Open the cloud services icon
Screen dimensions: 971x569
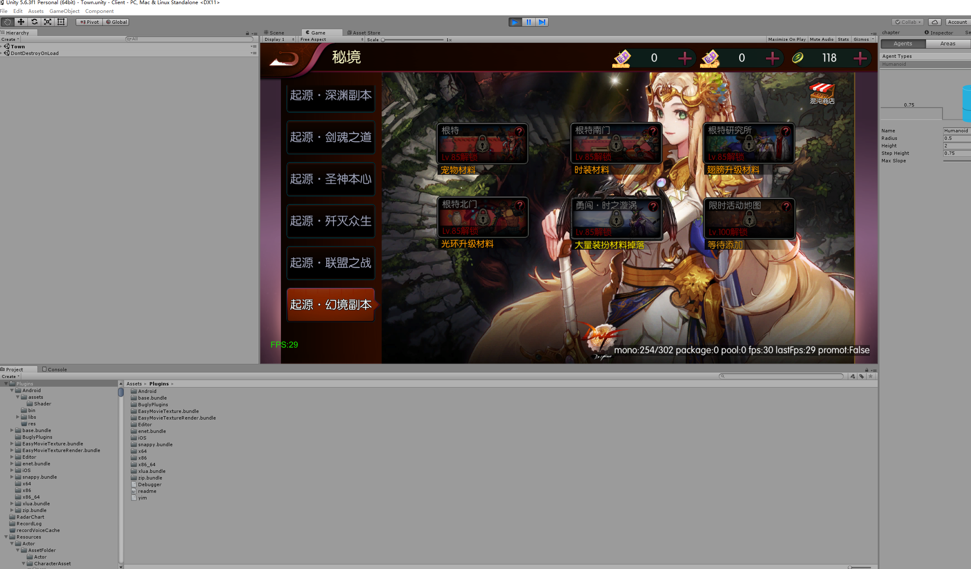click(934, 22)
